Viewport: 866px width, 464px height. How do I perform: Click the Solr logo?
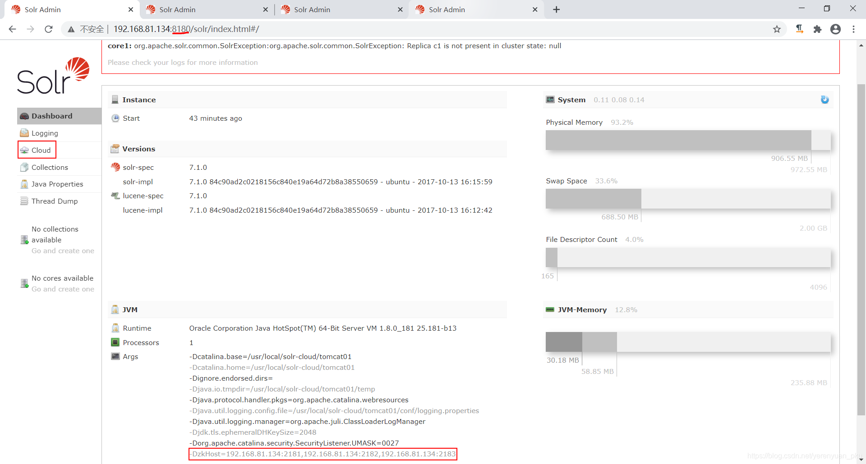pos(53,75)
